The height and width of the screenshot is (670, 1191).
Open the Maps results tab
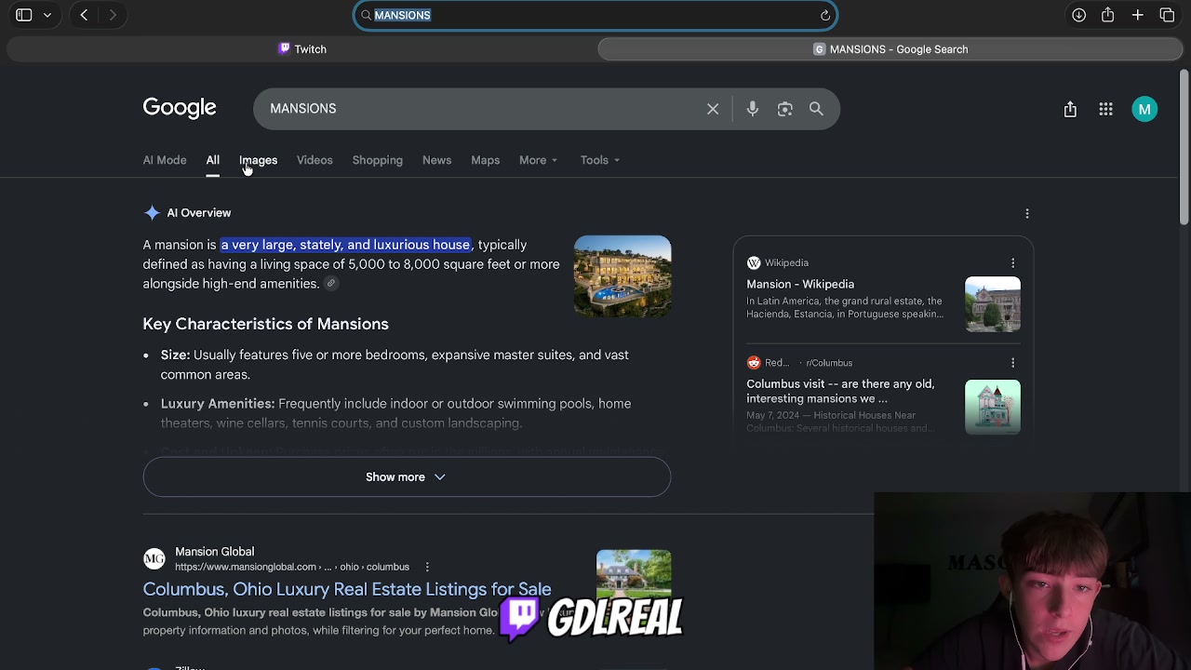(485, 160)
